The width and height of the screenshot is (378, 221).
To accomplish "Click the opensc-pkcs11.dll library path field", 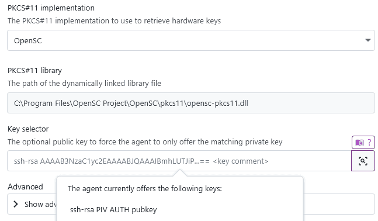I will click(191, 103).
